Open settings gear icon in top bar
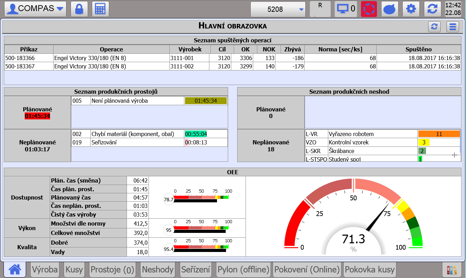The width and height of the screenshot is (466, 278). 411,9
